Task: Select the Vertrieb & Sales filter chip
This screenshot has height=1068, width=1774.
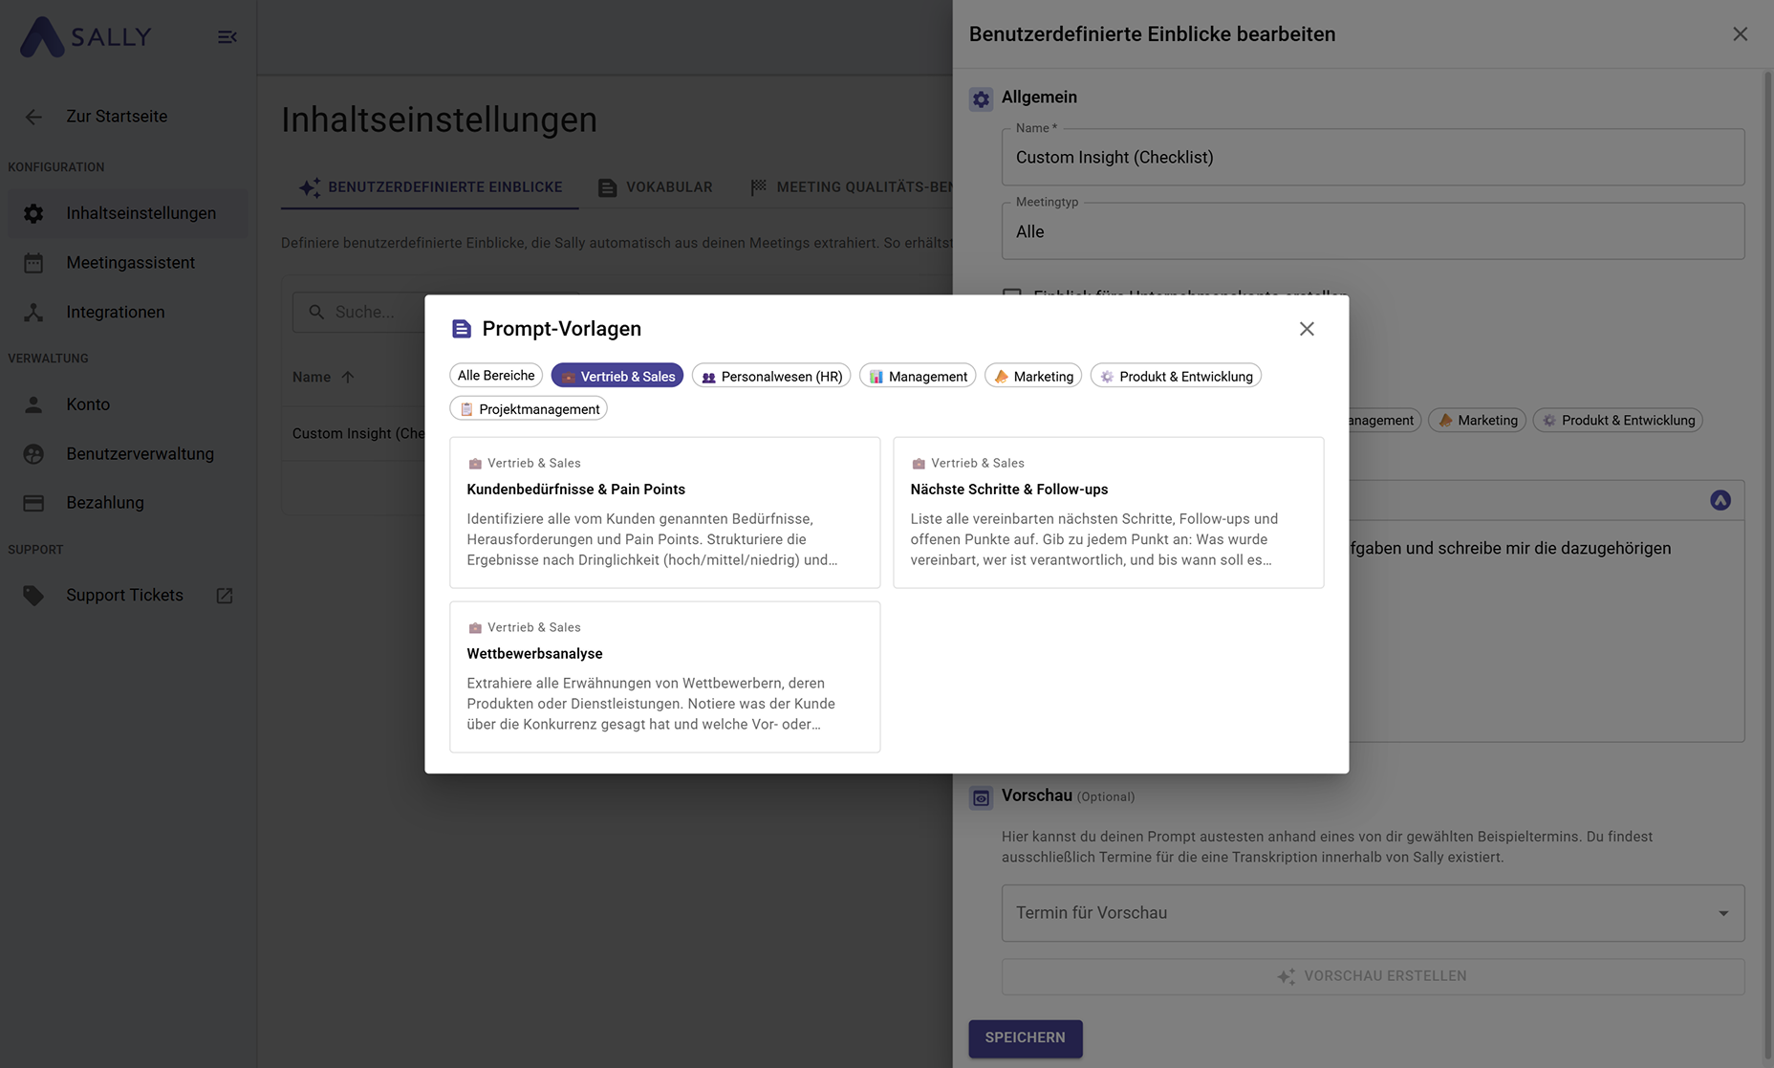Action: [x=617, y=376]
